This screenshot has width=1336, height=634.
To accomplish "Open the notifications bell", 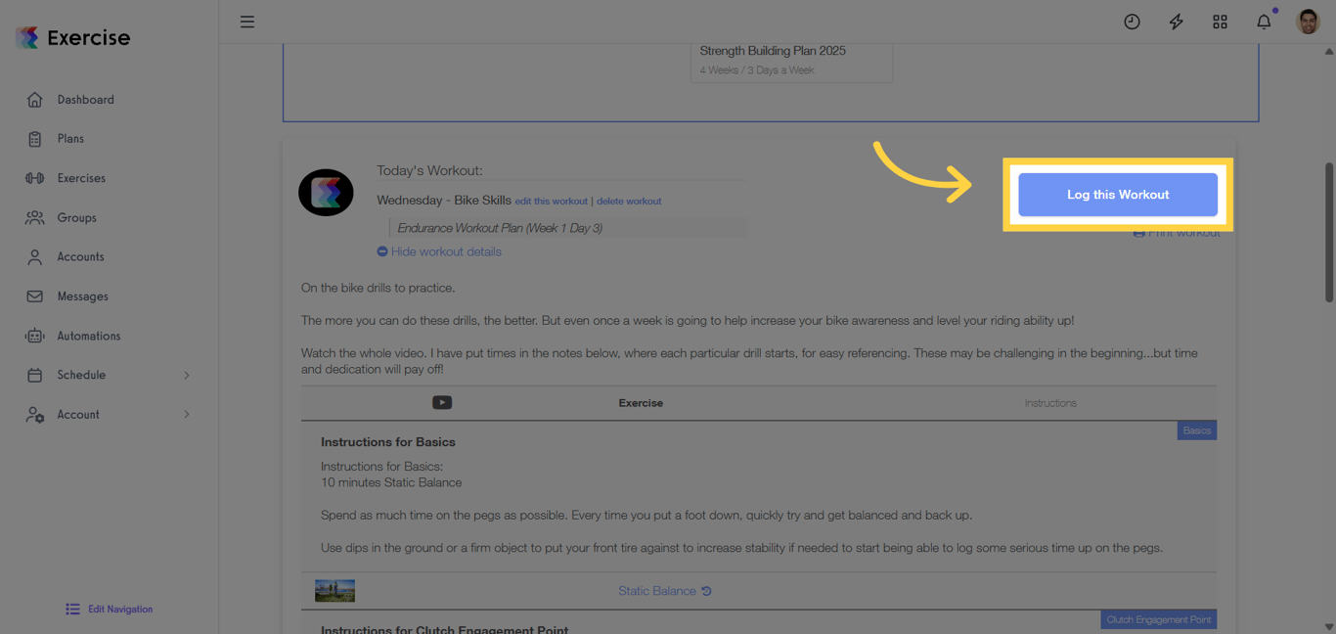I will [x=1263, y=21].
